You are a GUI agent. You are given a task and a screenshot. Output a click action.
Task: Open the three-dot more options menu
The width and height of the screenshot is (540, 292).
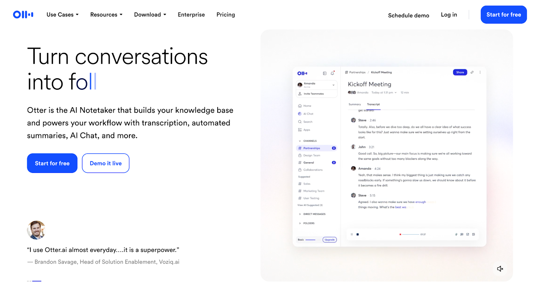point(480,72)
